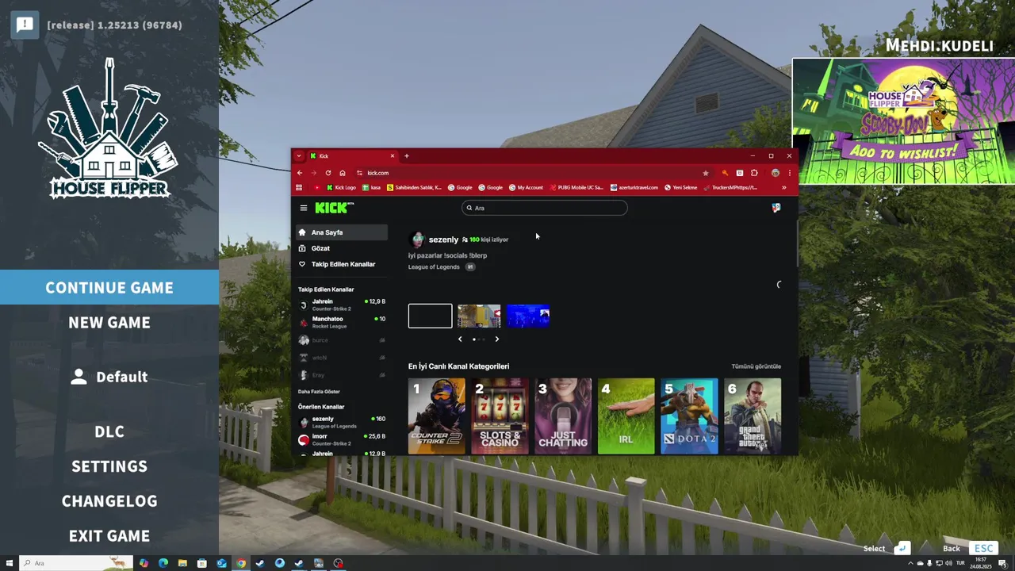Open sezenly recommended channel in sidebar

(x=342, y=422)
